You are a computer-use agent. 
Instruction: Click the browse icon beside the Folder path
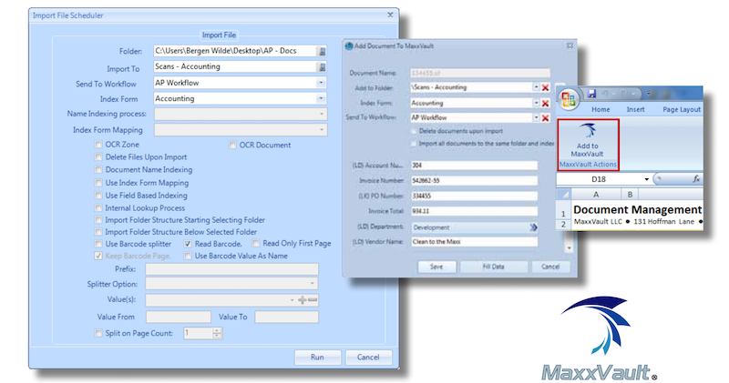coord(321,52)
